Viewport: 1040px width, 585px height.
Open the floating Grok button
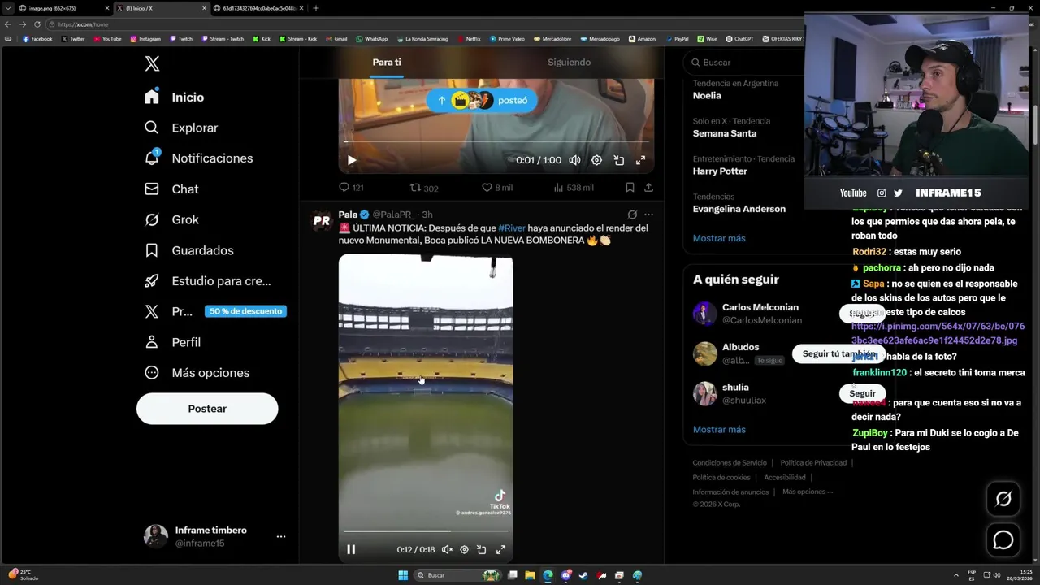(x=1003, y=499)
